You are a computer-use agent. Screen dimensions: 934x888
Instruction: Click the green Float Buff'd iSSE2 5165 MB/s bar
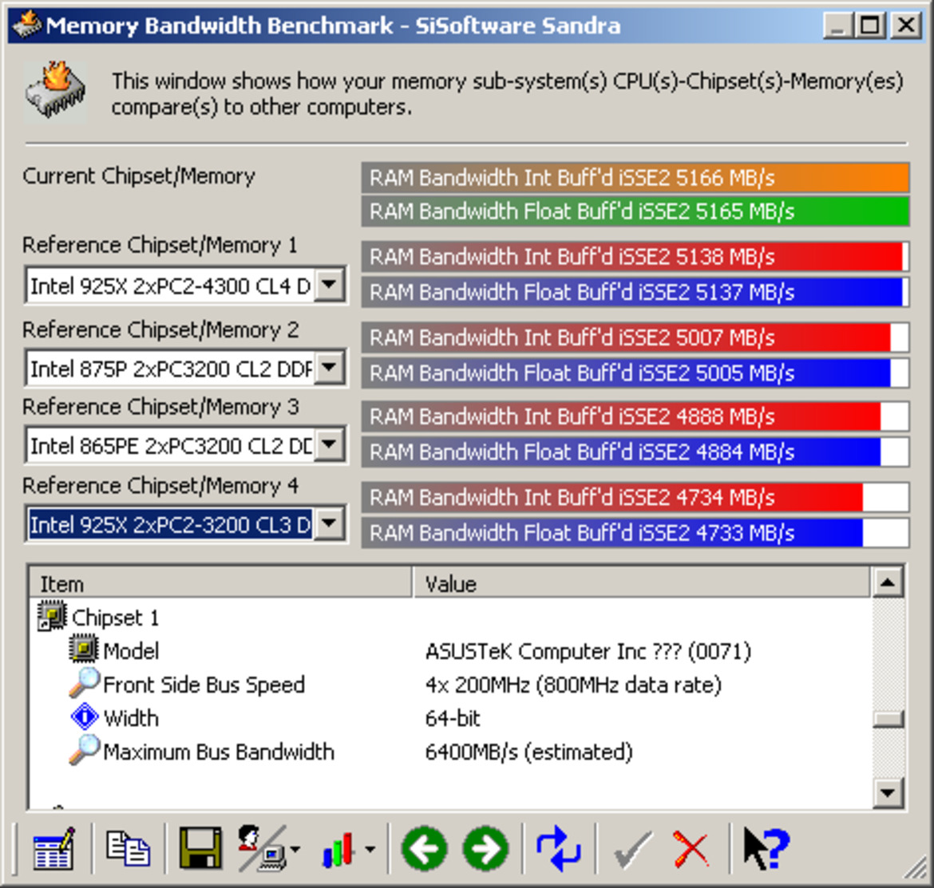click(635, 211)
